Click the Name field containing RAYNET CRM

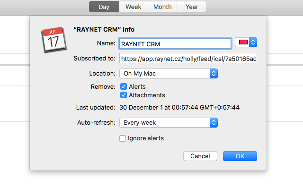tap(175, 43)
